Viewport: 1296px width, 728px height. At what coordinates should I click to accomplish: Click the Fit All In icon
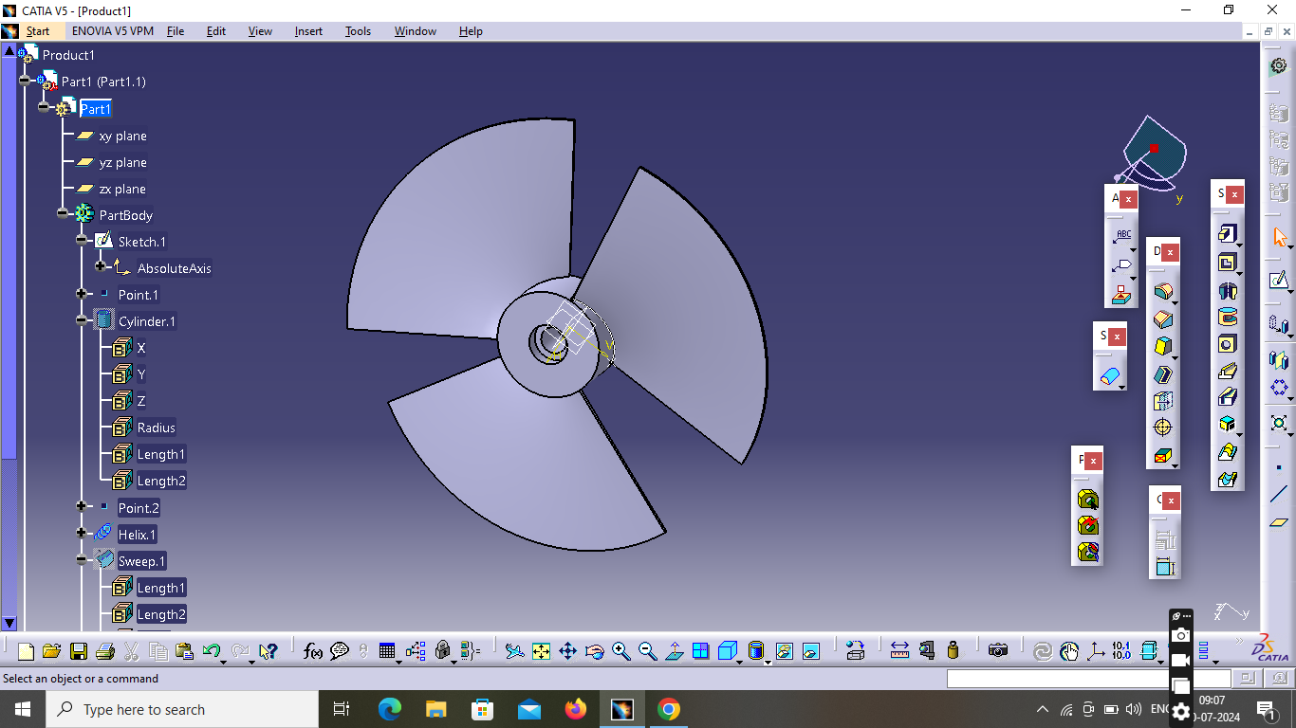541,651
